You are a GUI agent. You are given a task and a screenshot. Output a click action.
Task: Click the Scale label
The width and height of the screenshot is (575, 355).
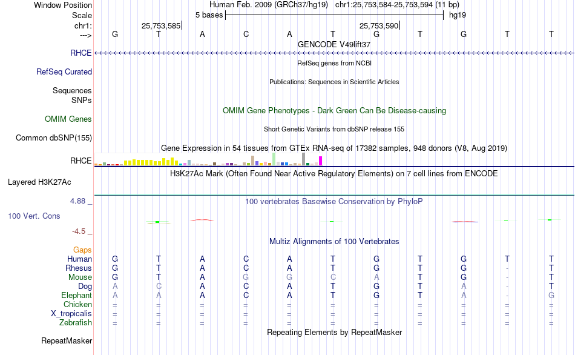coord(82,15)
